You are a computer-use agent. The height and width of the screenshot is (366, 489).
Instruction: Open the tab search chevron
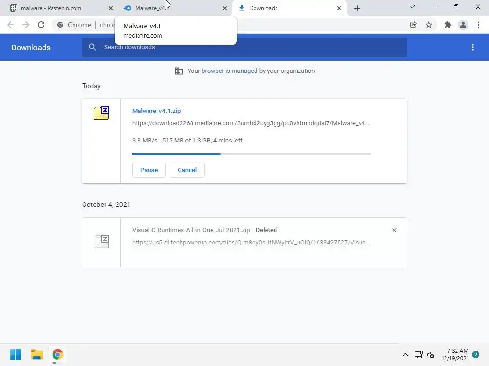[x=412, y=7]
